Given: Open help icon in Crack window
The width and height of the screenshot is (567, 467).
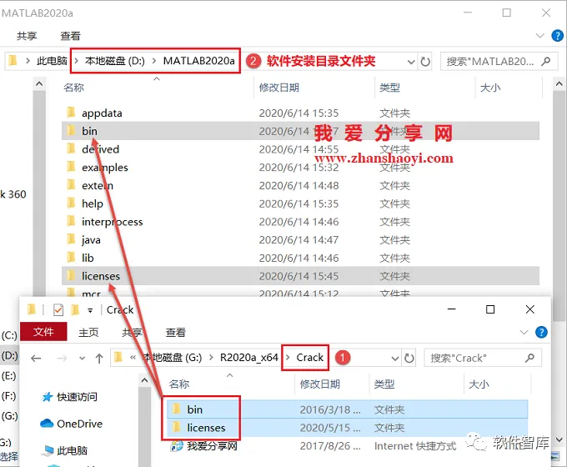Looking at the screenshot, I should (541, 332).
